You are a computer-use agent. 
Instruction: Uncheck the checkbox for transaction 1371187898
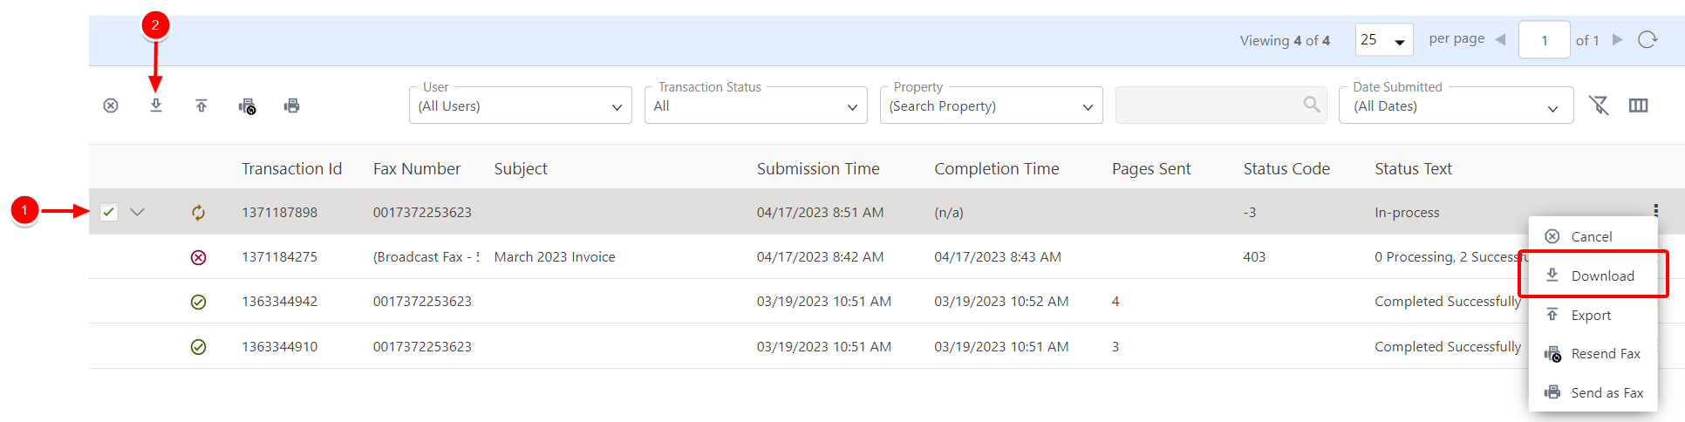(x=109, y=212)
